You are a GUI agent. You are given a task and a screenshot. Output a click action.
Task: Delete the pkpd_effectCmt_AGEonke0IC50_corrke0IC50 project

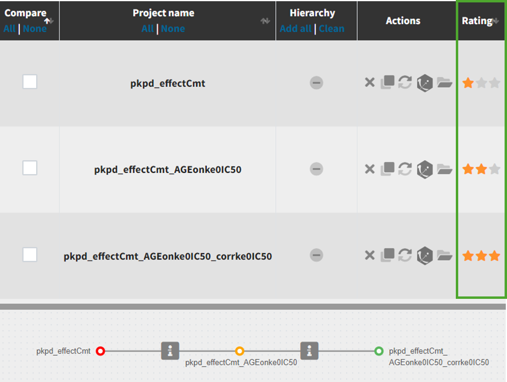pyautogui.click(x=370, y=255)
